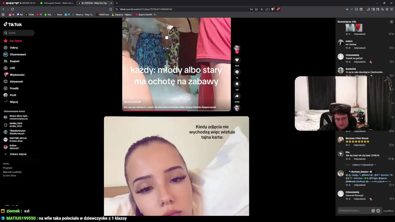
Task: Expand the Więcej menu
Action: pyautogui.click(x=14, y=102)
